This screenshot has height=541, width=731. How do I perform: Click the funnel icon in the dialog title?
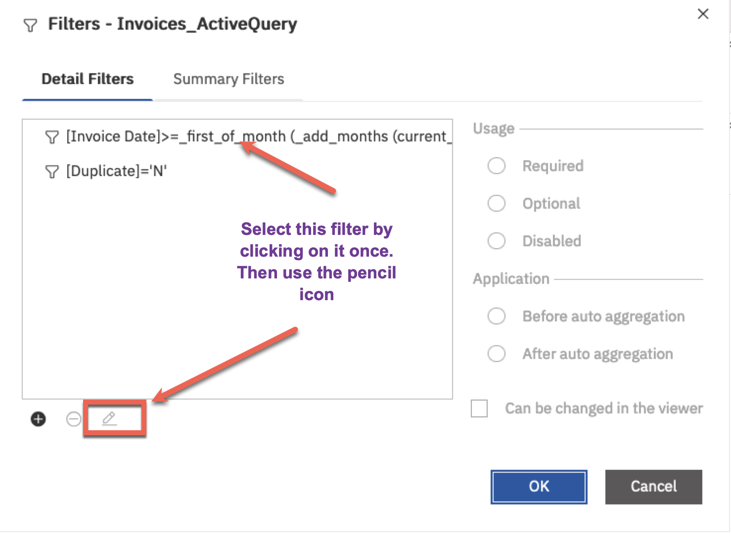30,25
